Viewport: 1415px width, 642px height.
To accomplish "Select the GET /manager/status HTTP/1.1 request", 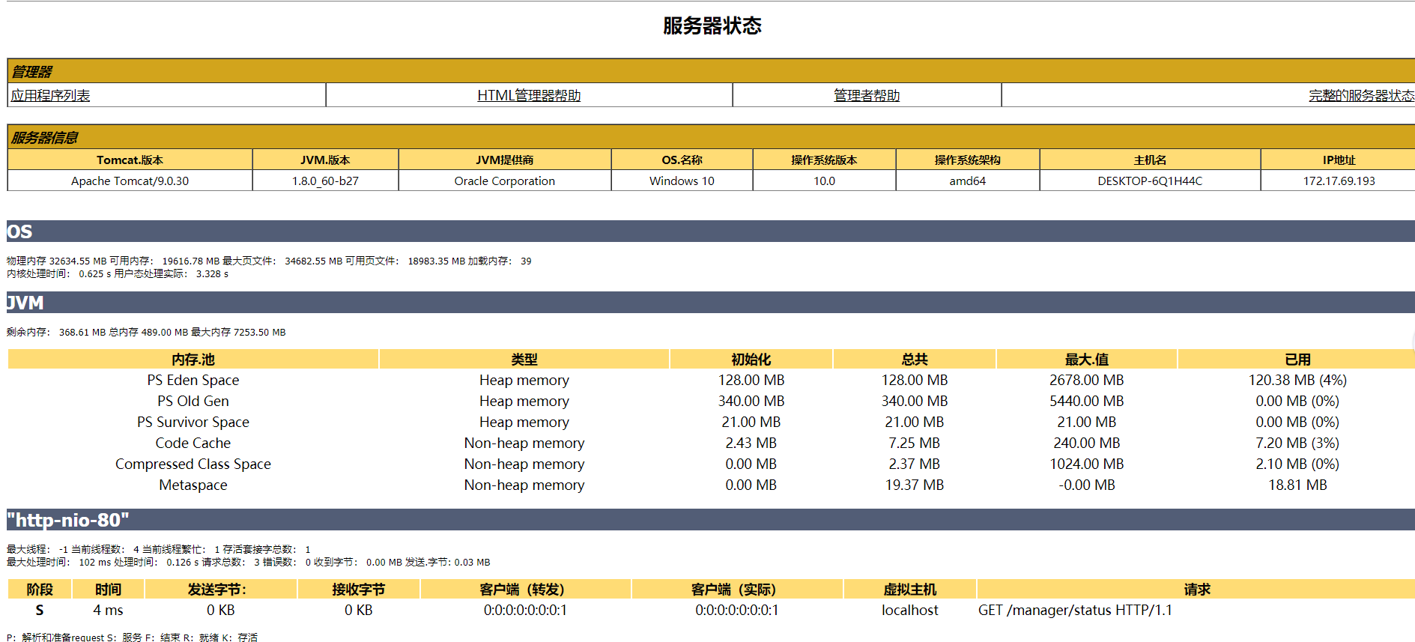I will click(1075, 610).
